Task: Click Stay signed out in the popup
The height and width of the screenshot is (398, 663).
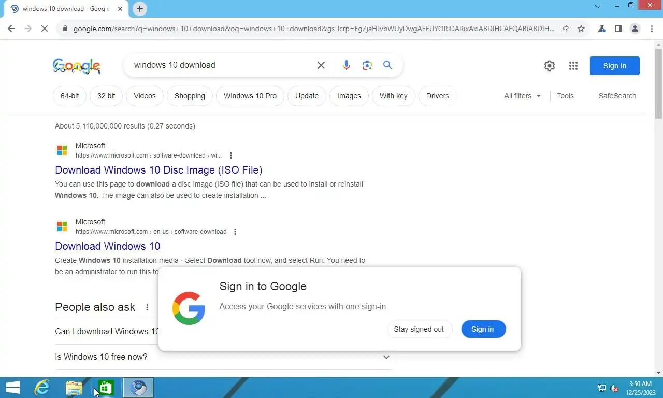Action: (x=419, y=329)
